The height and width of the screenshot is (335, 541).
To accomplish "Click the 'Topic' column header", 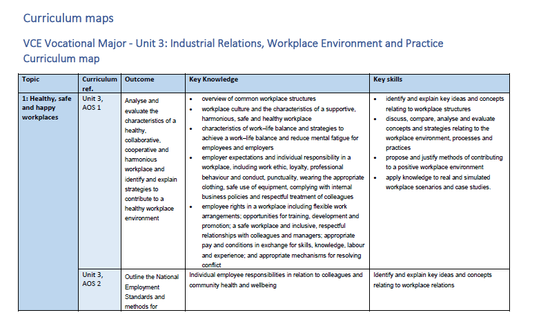I will click(48, 83).
